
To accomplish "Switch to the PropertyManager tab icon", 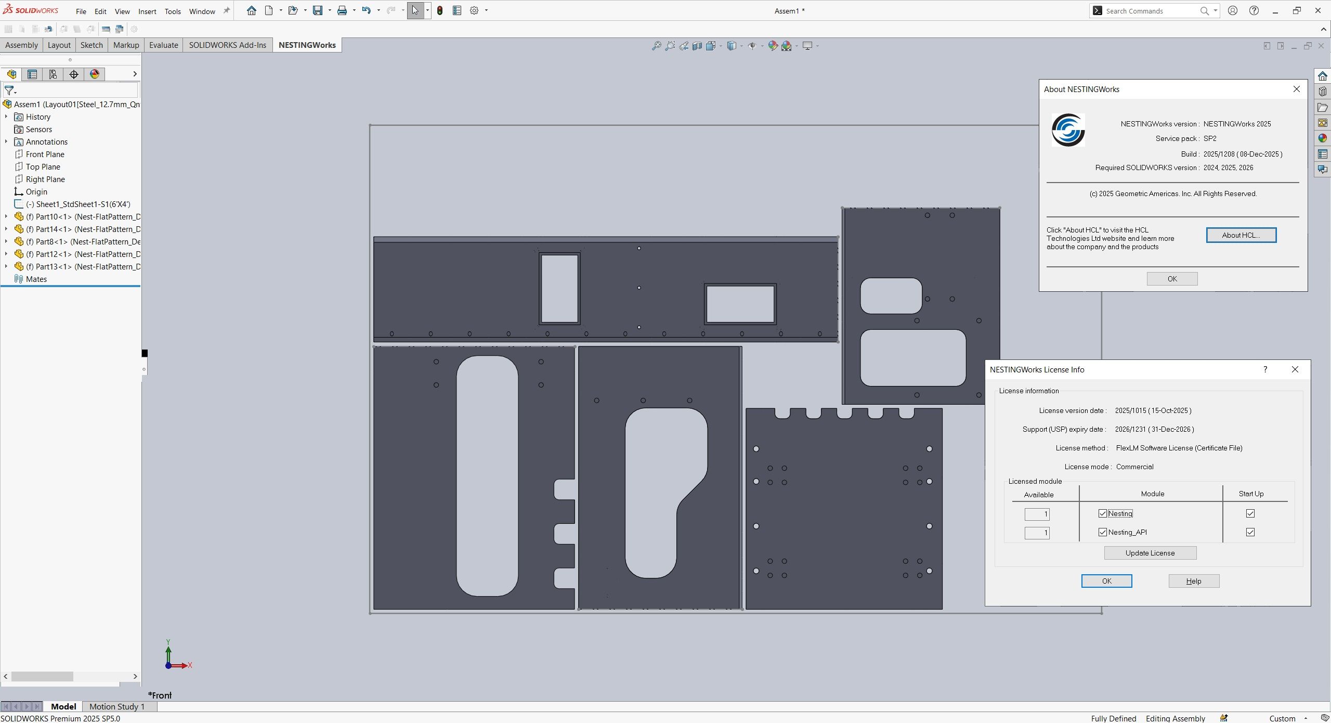I will coord(32,74).
